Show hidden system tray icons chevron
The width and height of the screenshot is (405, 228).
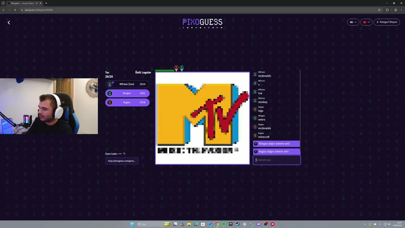(365, 224)
